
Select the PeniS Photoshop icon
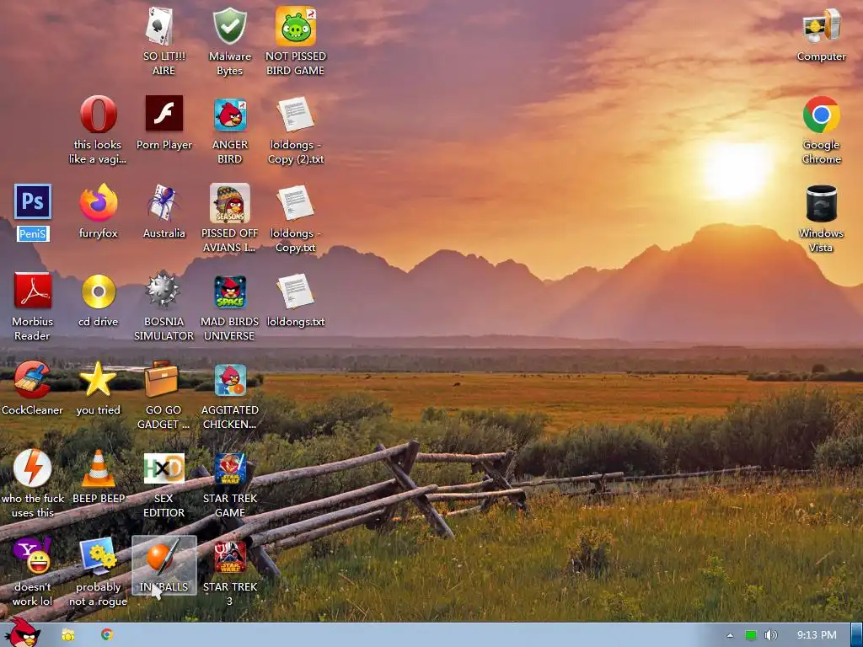[x=33, y=201]
